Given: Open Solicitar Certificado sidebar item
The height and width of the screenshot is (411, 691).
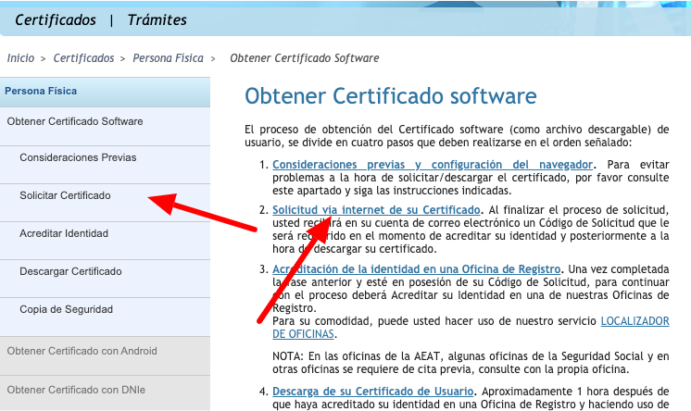Looking at the screenshot, I should pyautogui.click(x=105, y=203).
